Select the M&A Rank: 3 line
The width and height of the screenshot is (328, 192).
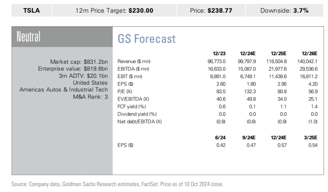tap(90, 97)
